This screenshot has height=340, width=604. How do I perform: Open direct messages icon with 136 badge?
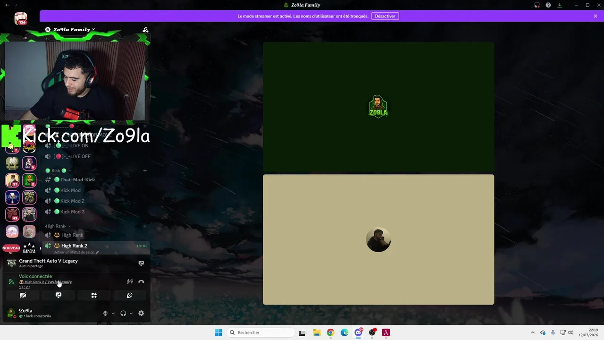pos(21,19)
